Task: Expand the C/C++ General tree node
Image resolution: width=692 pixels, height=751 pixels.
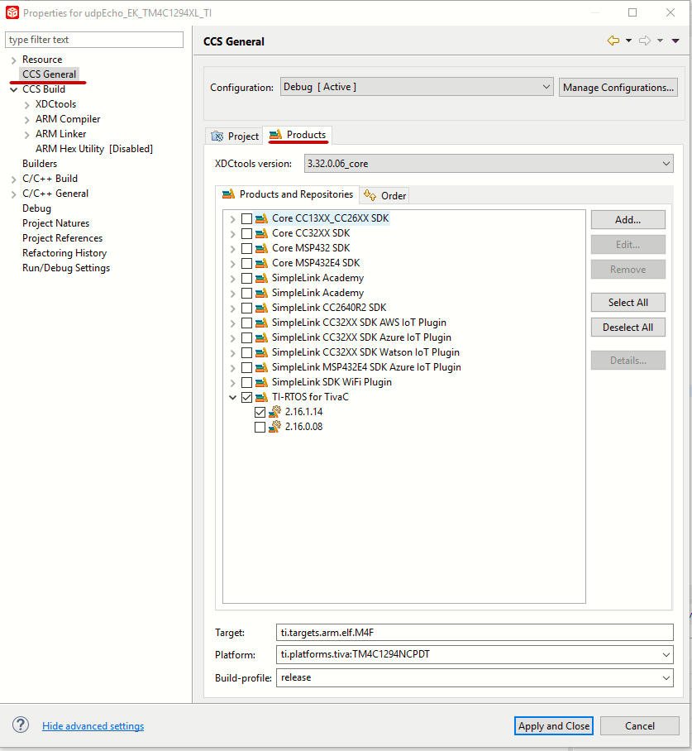Action: (13, 194)
